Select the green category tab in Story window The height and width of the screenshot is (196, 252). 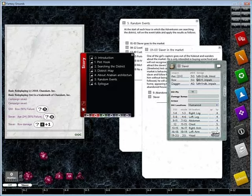[104, 115]
